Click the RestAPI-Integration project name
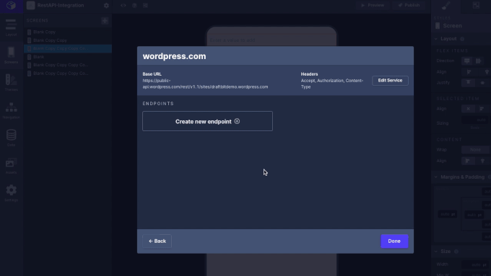The height and width of the screenshot is (276, 491). 61,5
